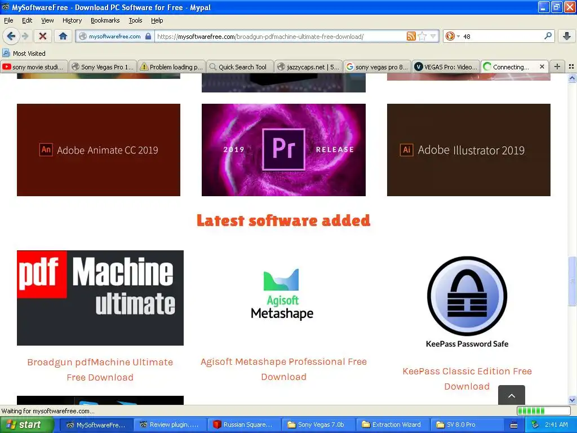The height and width of the screenshot is (433, 577).
Task: List all tabs button
Action: [x=571, y=67]
